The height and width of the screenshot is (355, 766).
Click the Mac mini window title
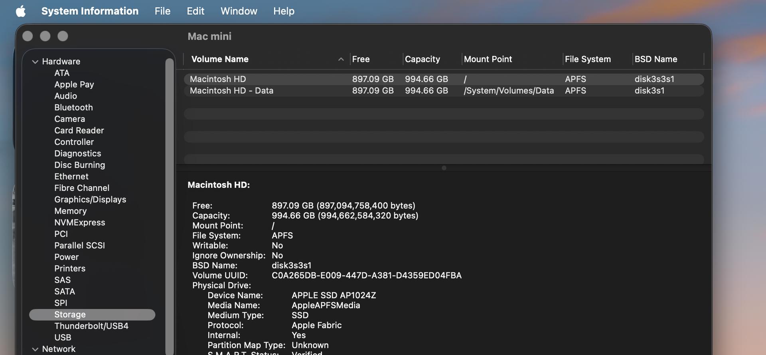(x=209, y=36)
